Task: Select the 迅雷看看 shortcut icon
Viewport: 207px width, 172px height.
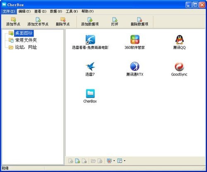Action: pyautogui.click(x=90, y=40)
